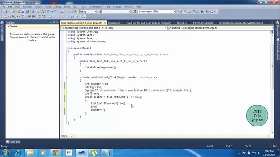Screen dimensions: 280x157
Task: Click the Start Debugging play icon
Action: [x=75, y=12]
